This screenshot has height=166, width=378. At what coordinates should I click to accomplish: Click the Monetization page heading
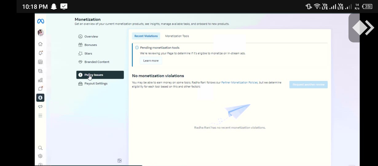pyautogui.click(x=88, y=19)
